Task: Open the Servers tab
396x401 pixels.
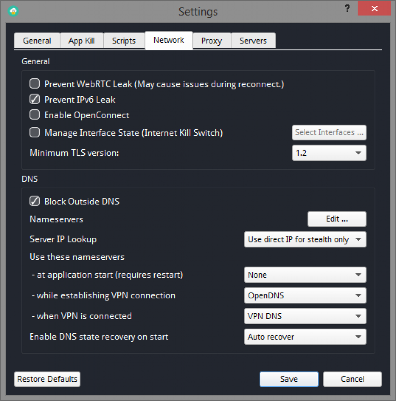Action: (x=253, y=41)
